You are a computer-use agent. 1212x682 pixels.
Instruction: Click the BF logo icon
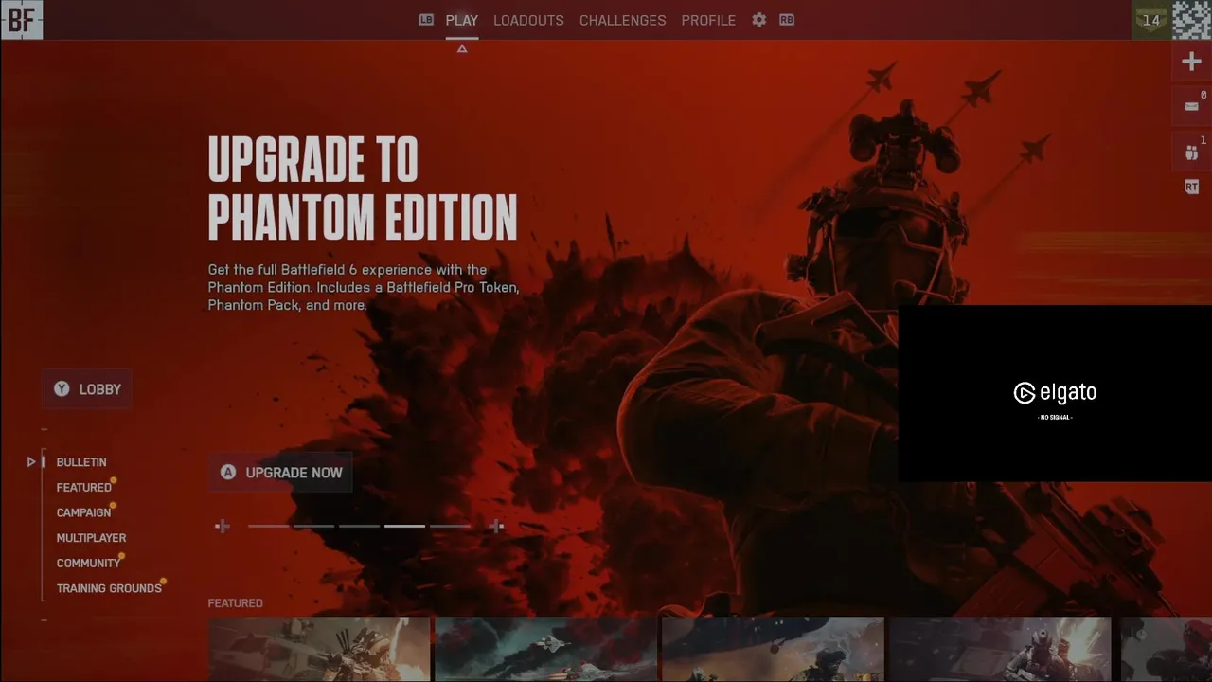coord(21,20)
